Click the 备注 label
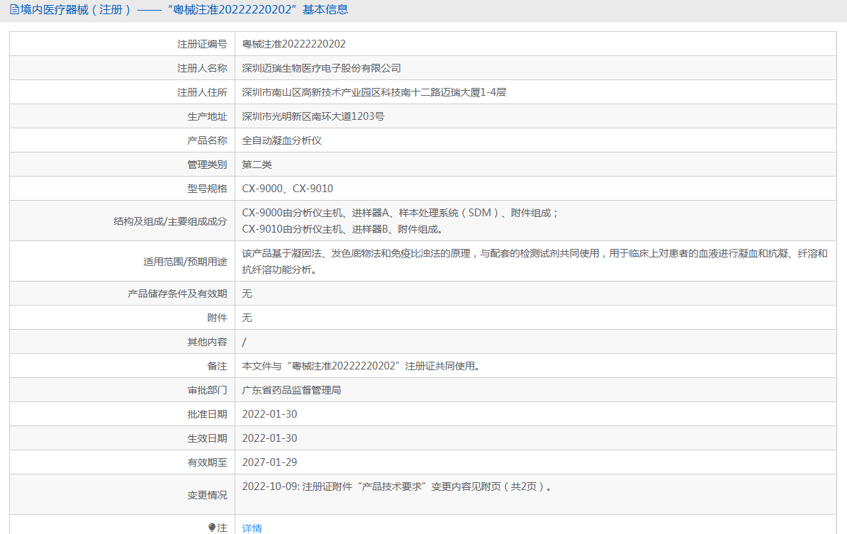 click(x=217, y=366)
